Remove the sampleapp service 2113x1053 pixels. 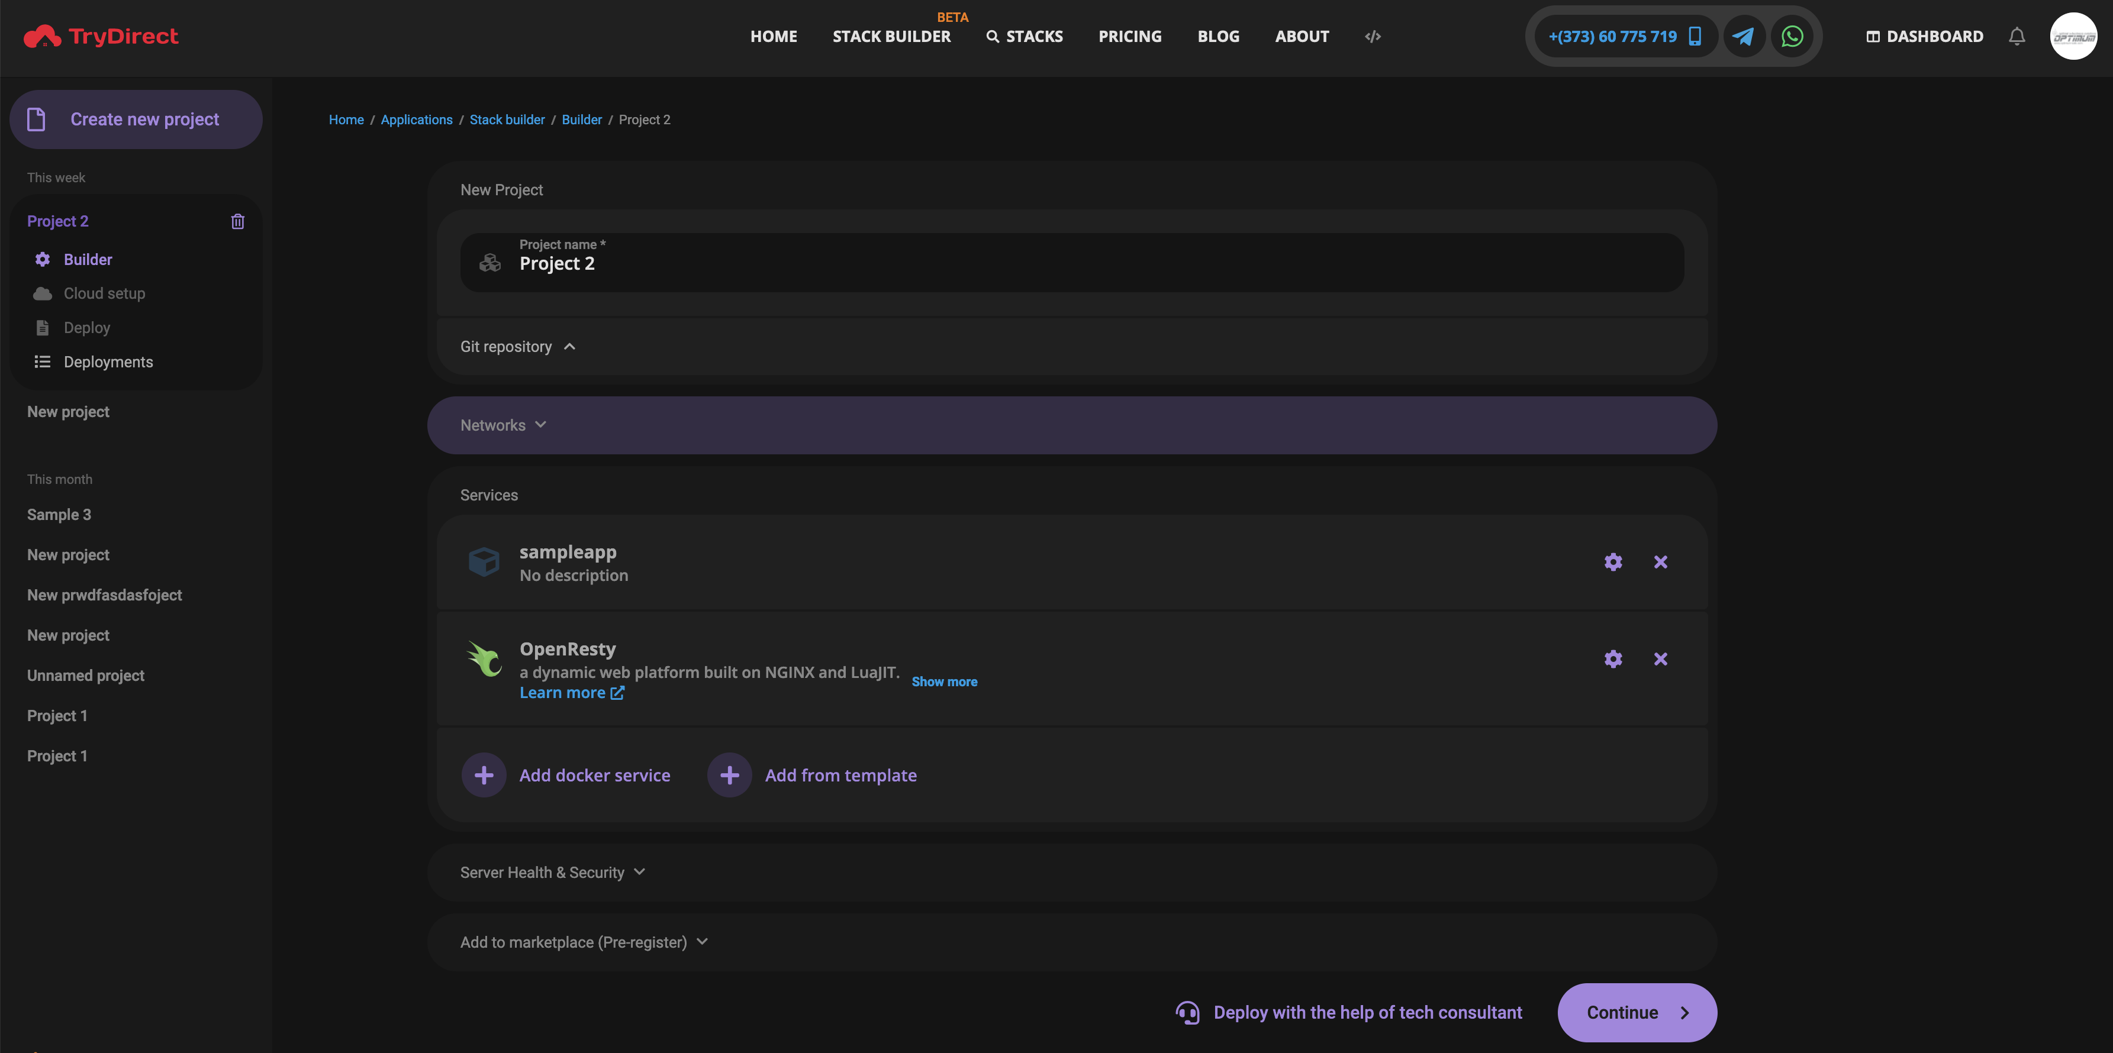point(1660,562)
